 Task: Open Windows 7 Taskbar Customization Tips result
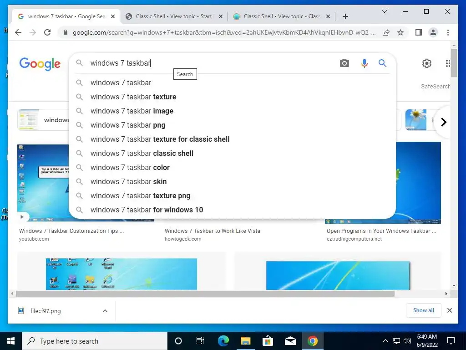pos(71,231)
